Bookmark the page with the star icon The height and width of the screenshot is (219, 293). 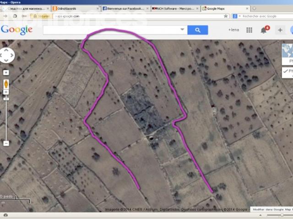(x=226, y=16)
